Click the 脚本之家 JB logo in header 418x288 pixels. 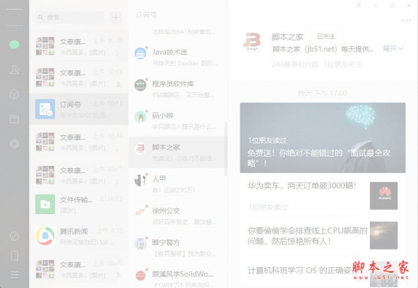point(252,42)
